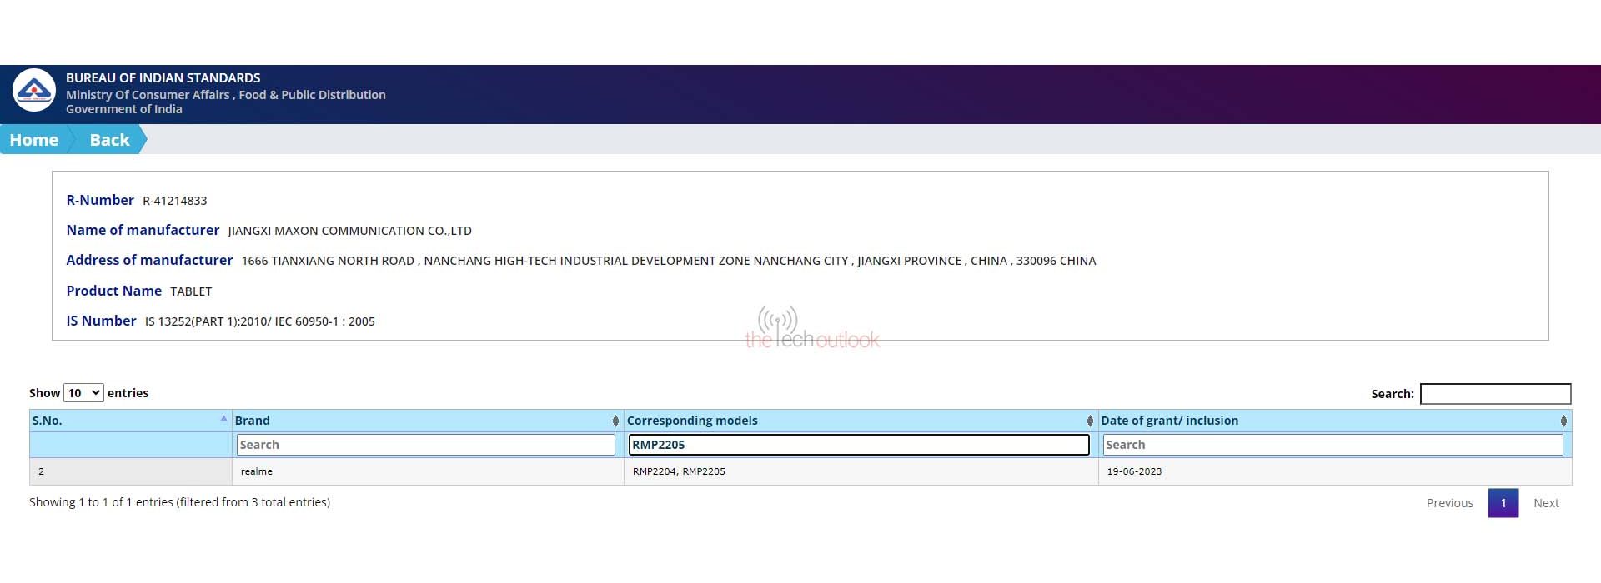The height and width of the screenshot is (583, 1601).
Task: Sort the table by S.No. arrow
Action: pyautogui.click(x=223, y=419)
